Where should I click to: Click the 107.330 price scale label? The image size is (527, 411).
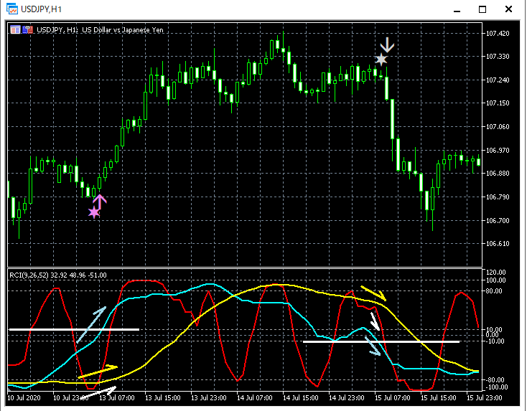coord(498,57)
